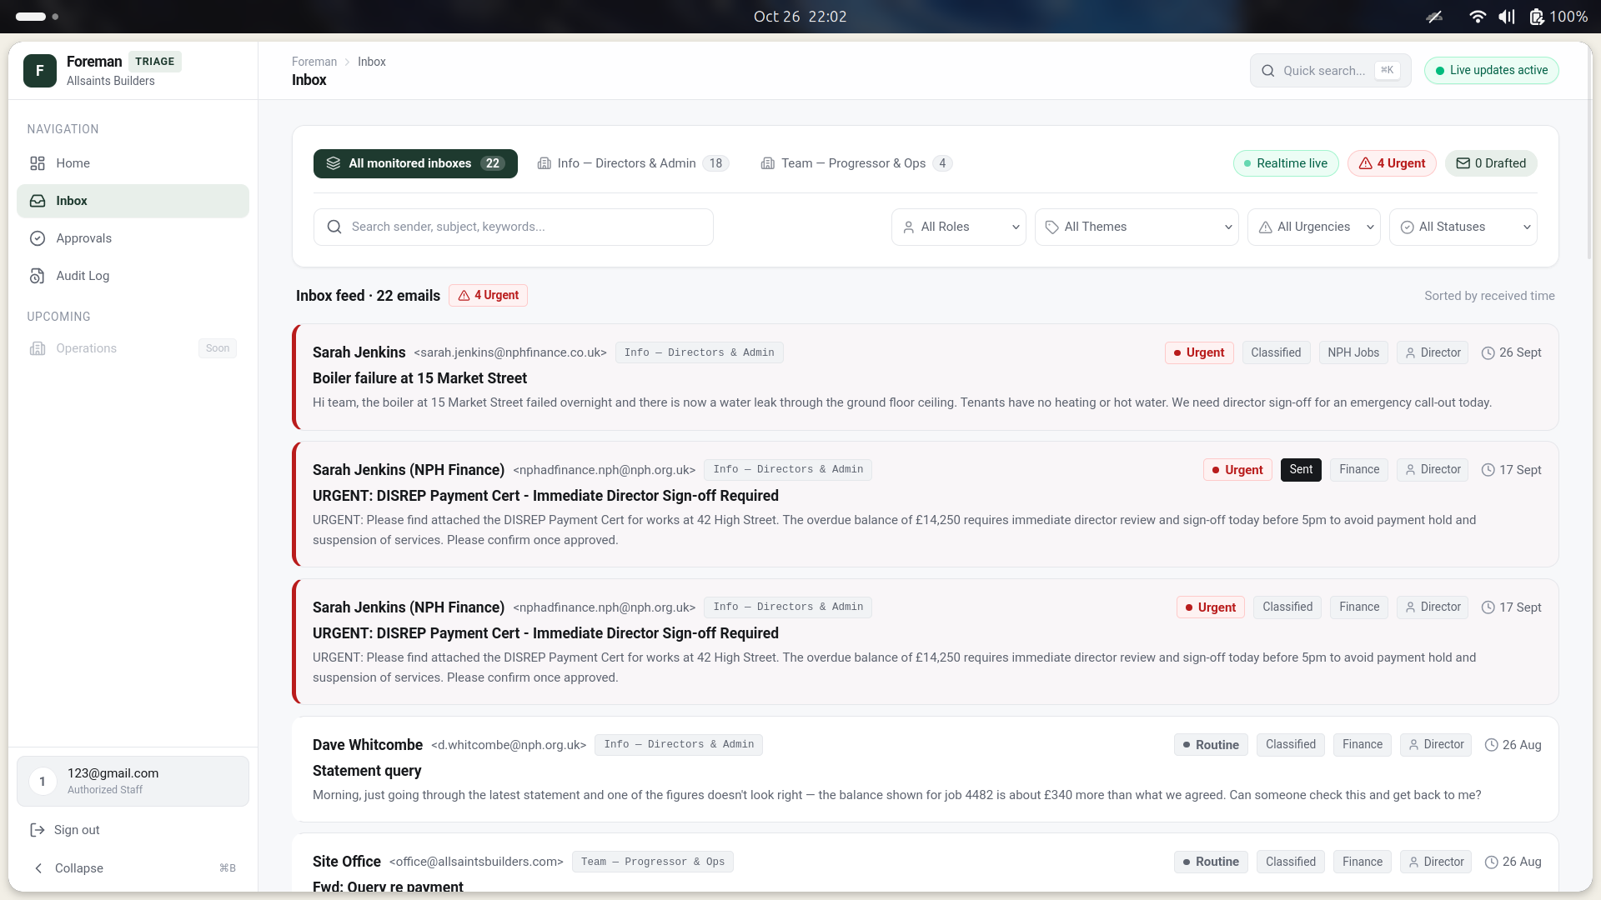Click Foreman in the breadcrumb
The height and width of the screenshot is (900, 1601).
(314, 62)
